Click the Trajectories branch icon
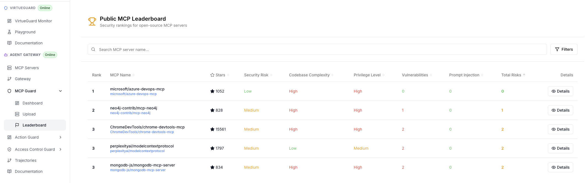Viewport: 587px width, 183px height. pos(9,160)
